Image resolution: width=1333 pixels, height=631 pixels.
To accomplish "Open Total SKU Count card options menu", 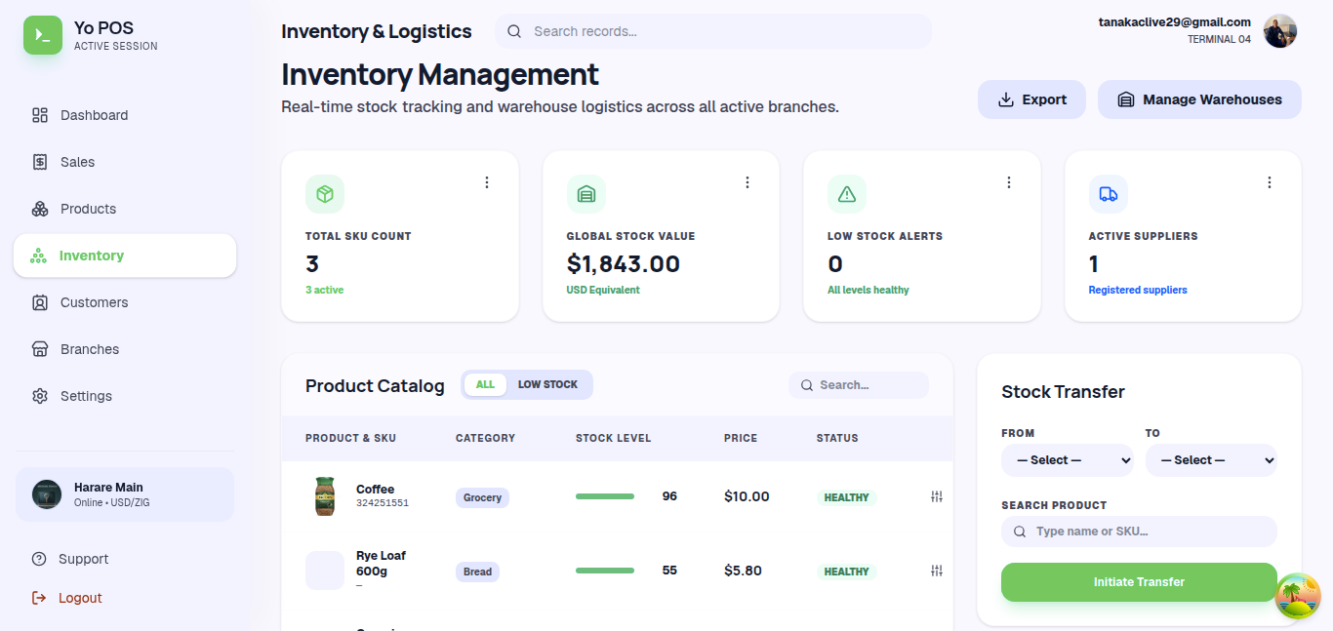I will (x=487, y=182).
